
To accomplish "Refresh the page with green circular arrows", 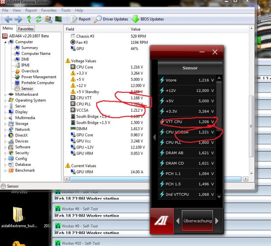I will [38, 19].
